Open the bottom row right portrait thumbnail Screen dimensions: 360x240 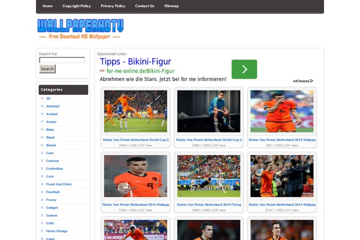(x=282, y=230)
